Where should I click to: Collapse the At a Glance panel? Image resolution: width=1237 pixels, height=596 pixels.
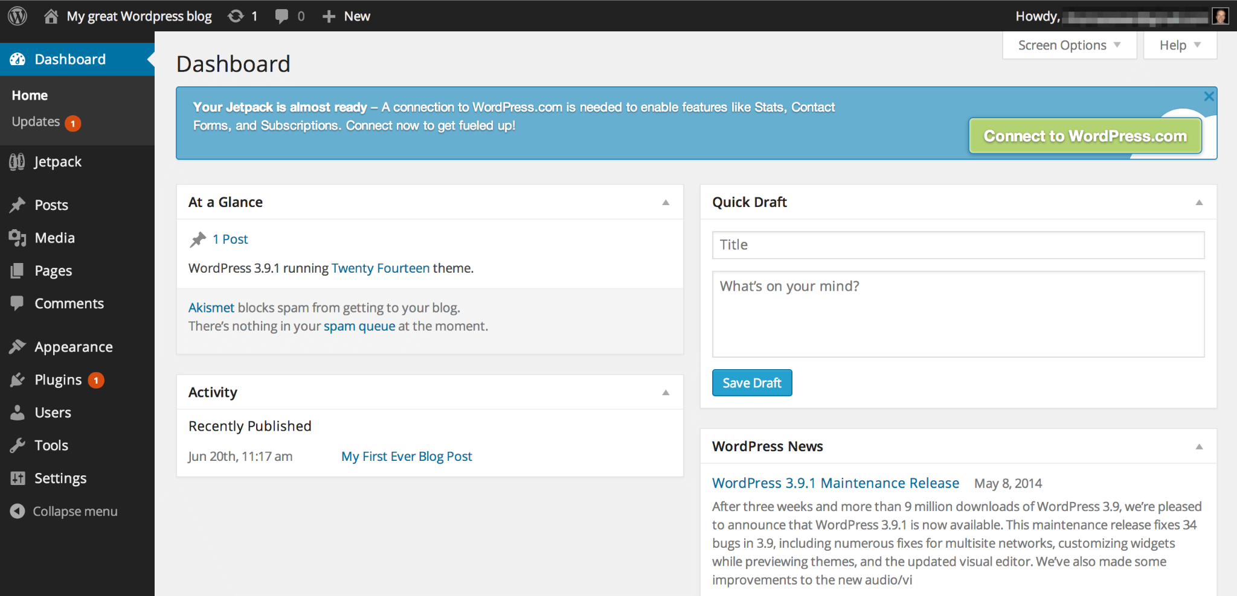click(666, 203)
